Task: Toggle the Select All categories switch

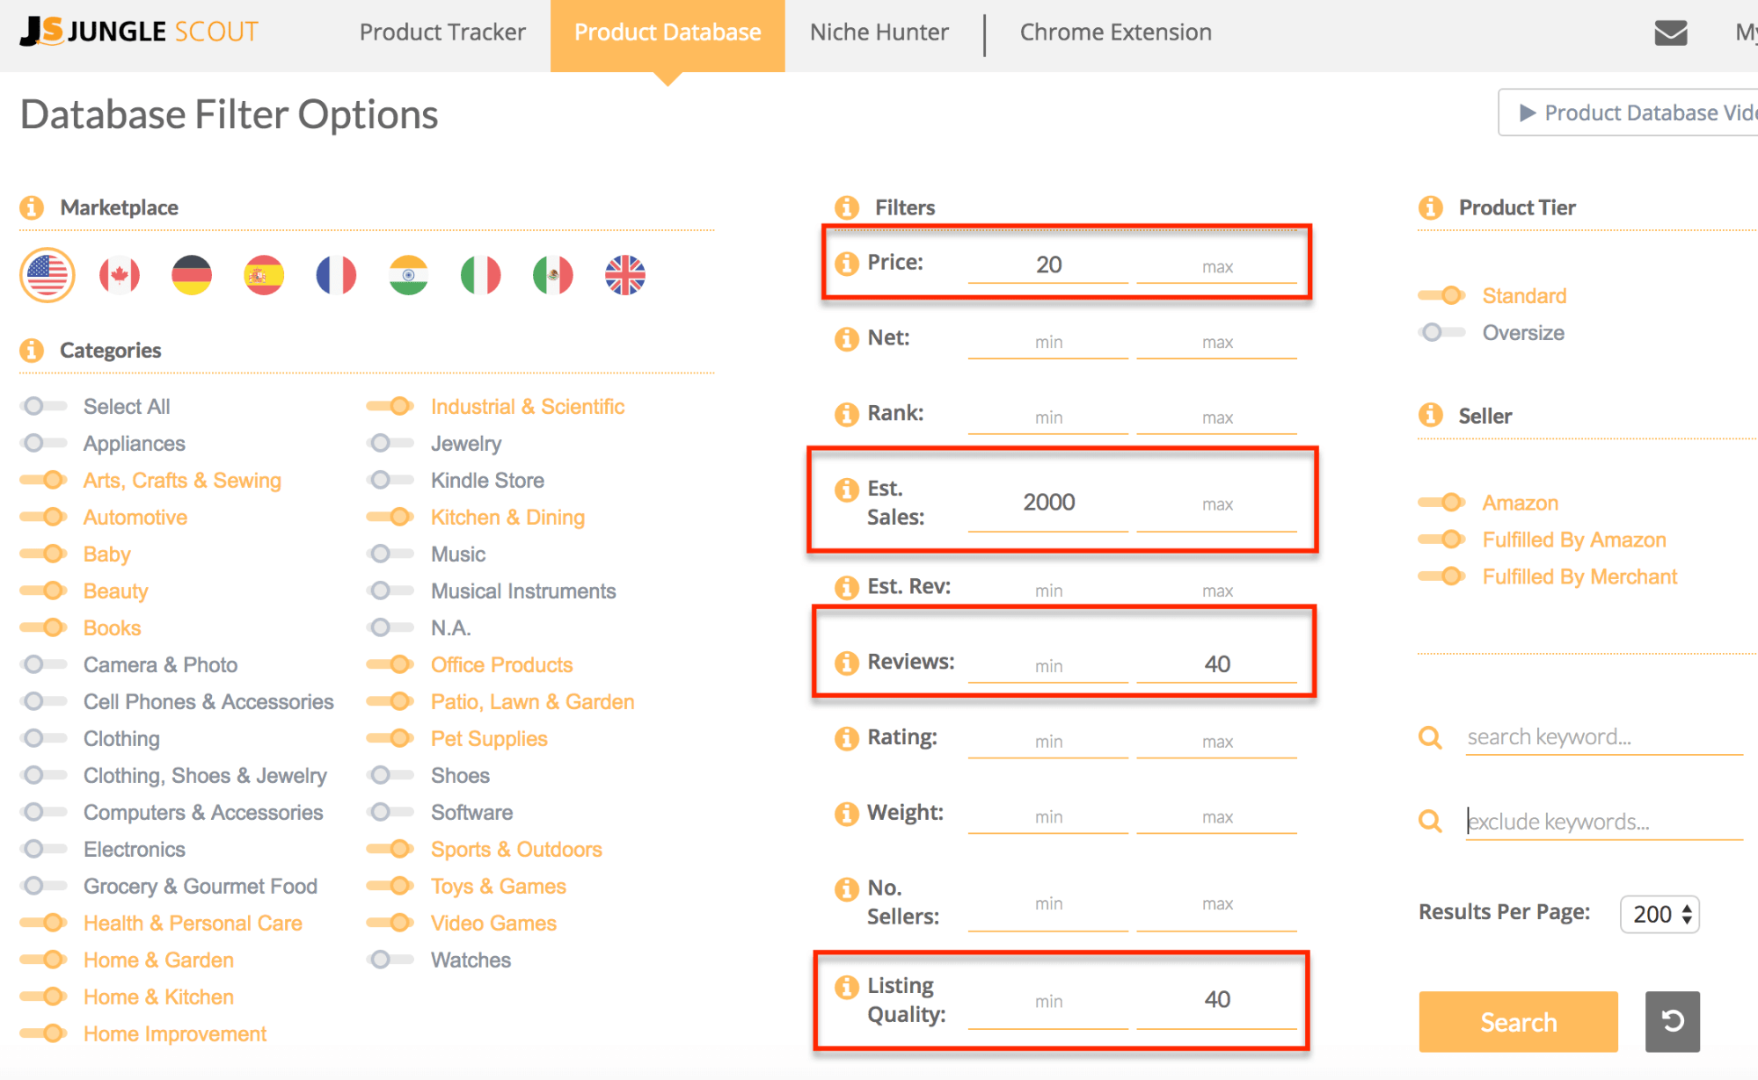Action: click(43, 406)
